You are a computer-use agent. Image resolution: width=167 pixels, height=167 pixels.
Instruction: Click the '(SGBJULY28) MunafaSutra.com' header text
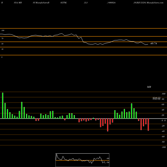(x=148, y=3)
